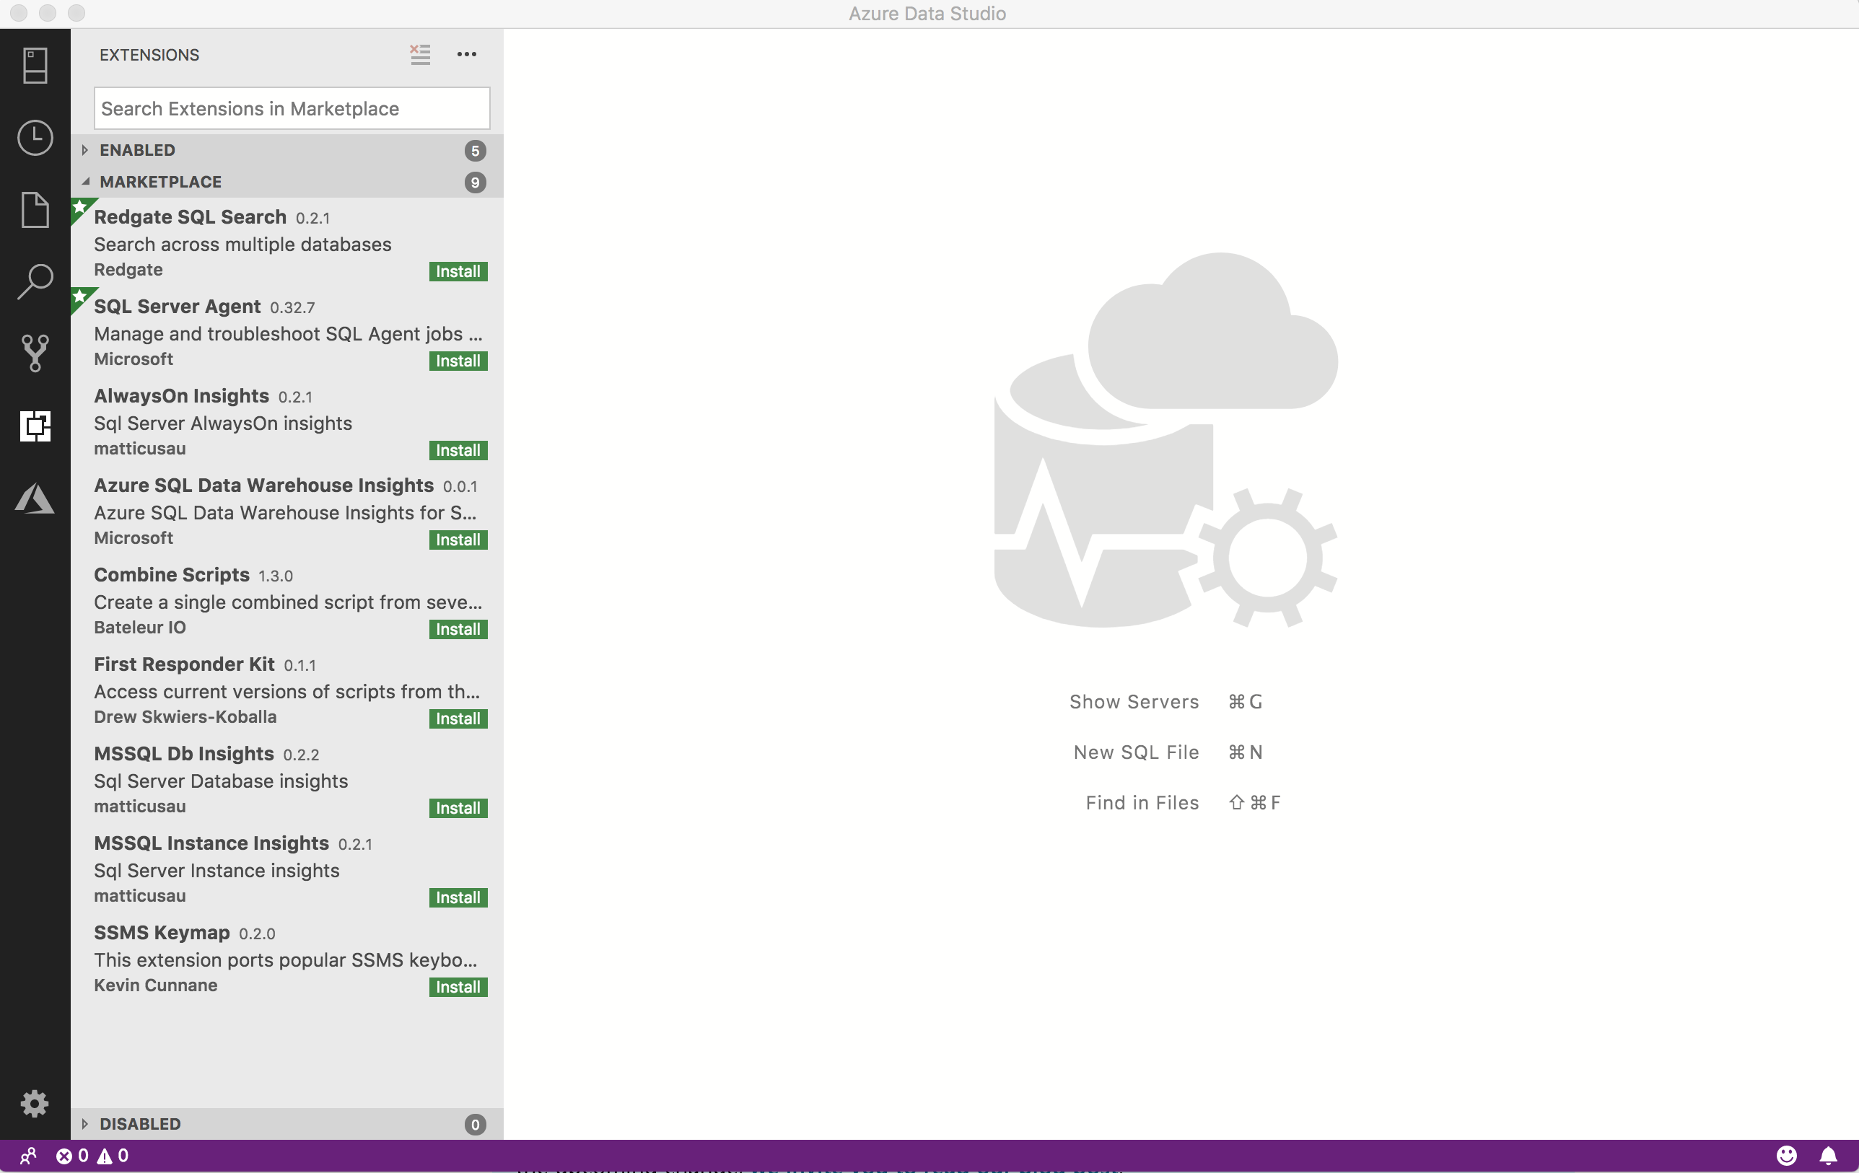
Task: Select the filter extensions list view
Action: [421, 54]
